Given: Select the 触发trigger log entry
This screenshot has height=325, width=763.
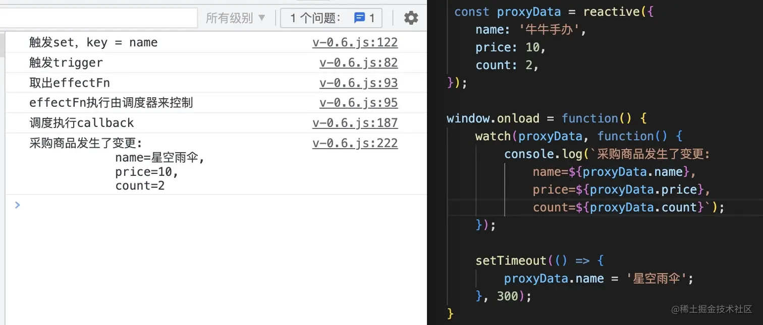Looking at the screenshot, I should point(66,62).
